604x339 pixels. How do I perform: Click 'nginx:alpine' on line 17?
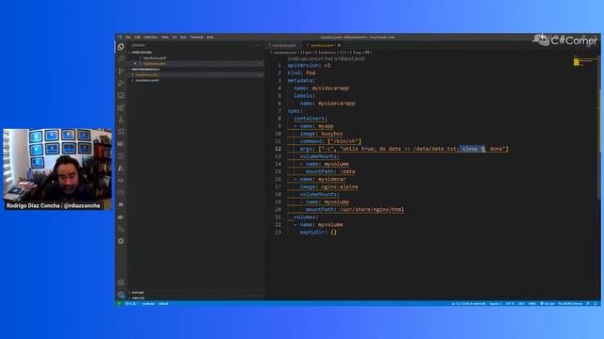[340, 186]
